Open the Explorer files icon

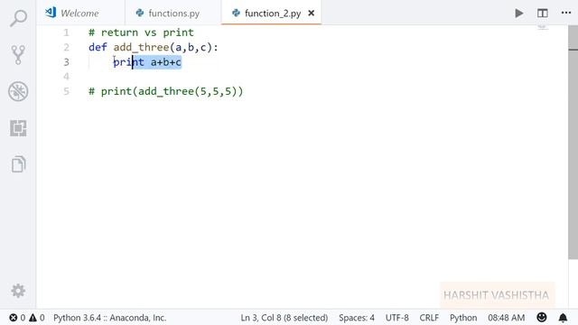(18, 164)
